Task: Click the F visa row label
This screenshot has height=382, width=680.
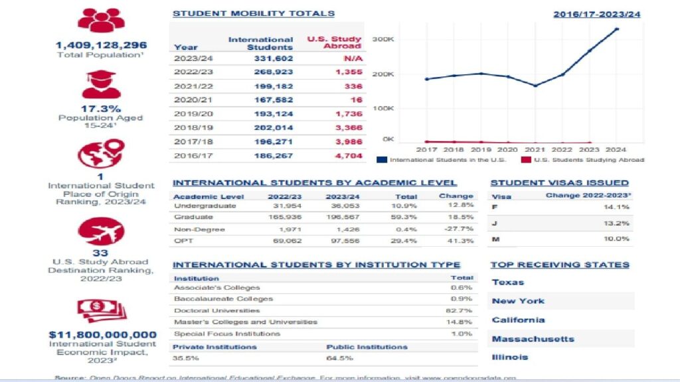Action: pos(494,207)
